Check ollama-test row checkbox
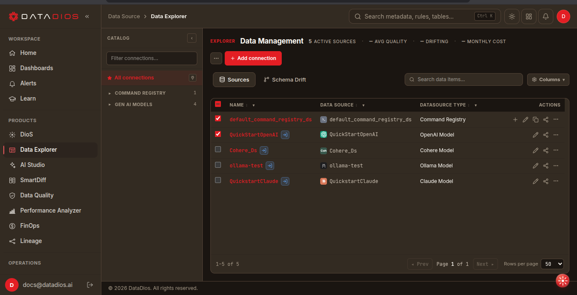The width and height of the screenshot is (577, 295). point(218,165)
